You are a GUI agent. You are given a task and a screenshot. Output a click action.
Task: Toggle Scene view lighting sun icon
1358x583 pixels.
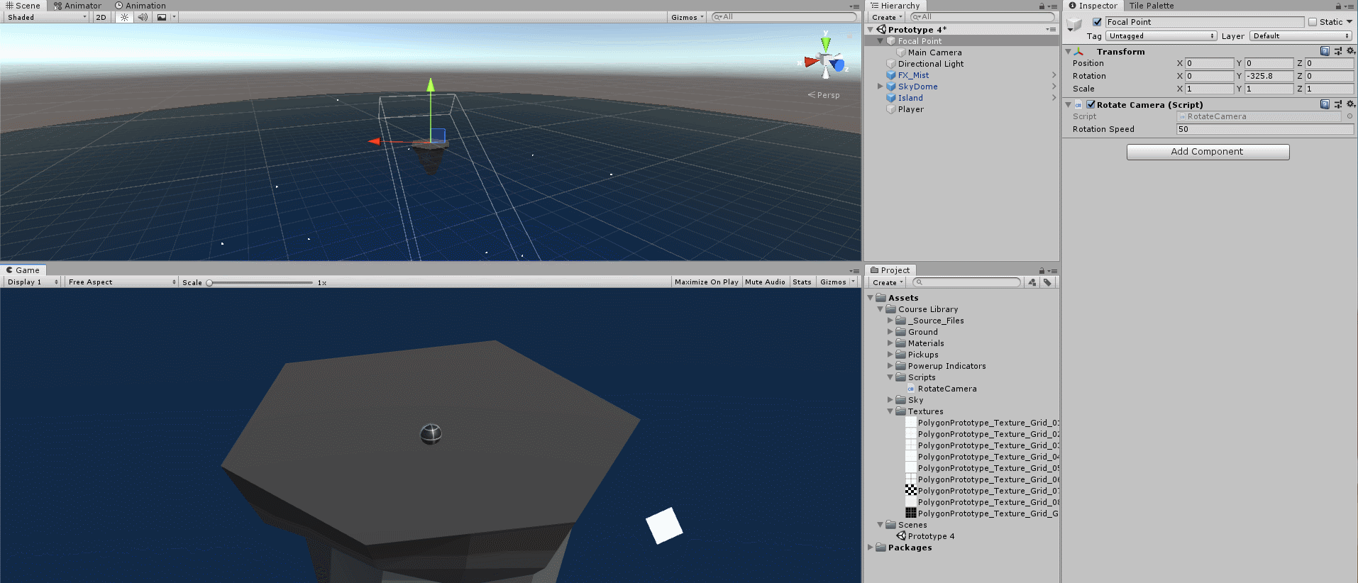[x=124, y=17]
